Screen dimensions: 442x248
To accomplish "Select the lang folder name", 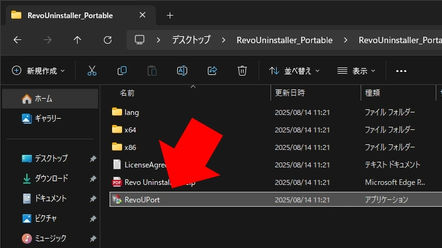I will 131,112.
